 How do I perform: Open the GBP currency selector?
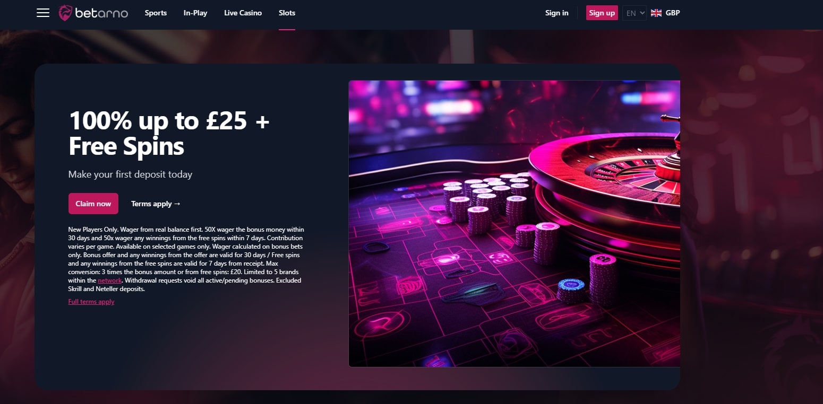point(673,13)
